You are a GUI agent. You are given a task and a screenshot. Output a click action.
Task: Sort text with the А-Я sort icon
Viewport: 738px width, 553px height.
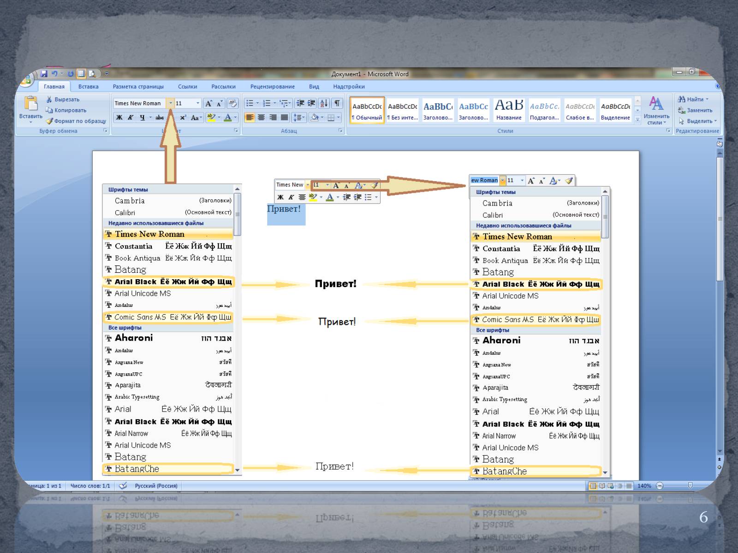point(324,104)
